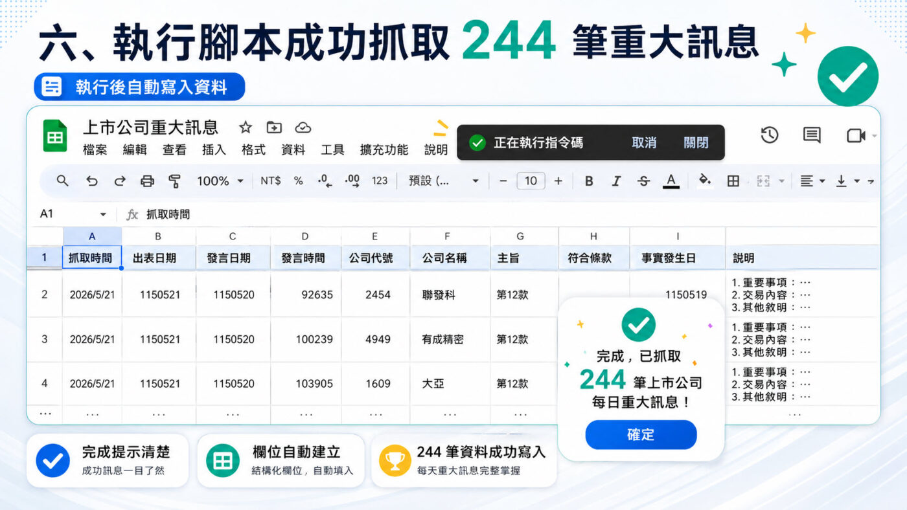Check the cloud save status icon
This screenshot has width=907, height=510.
click(x=303, y=127)
